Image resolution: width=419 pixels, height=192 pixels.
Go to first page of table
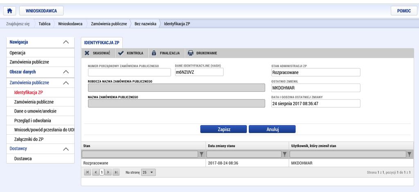pyautogui.click(x=88, y=172)
